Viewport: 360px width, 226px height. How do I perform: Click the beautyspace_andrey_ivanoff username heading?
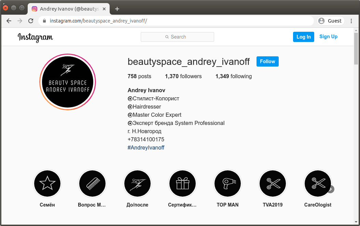pos(189,62)
